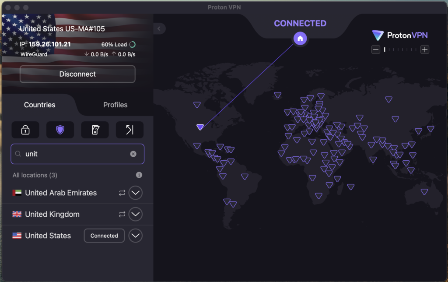
Task: Select the Australia server marker
Action: coord(424,192)
